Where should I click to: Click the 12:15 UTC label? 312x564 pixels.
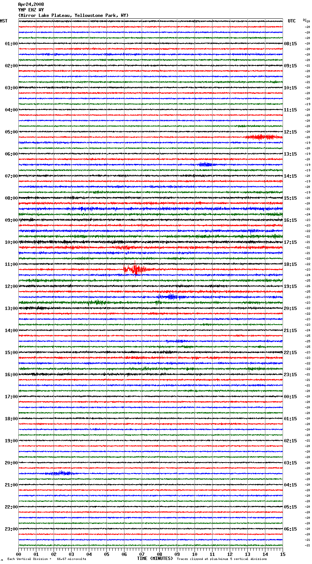[290, 132]
